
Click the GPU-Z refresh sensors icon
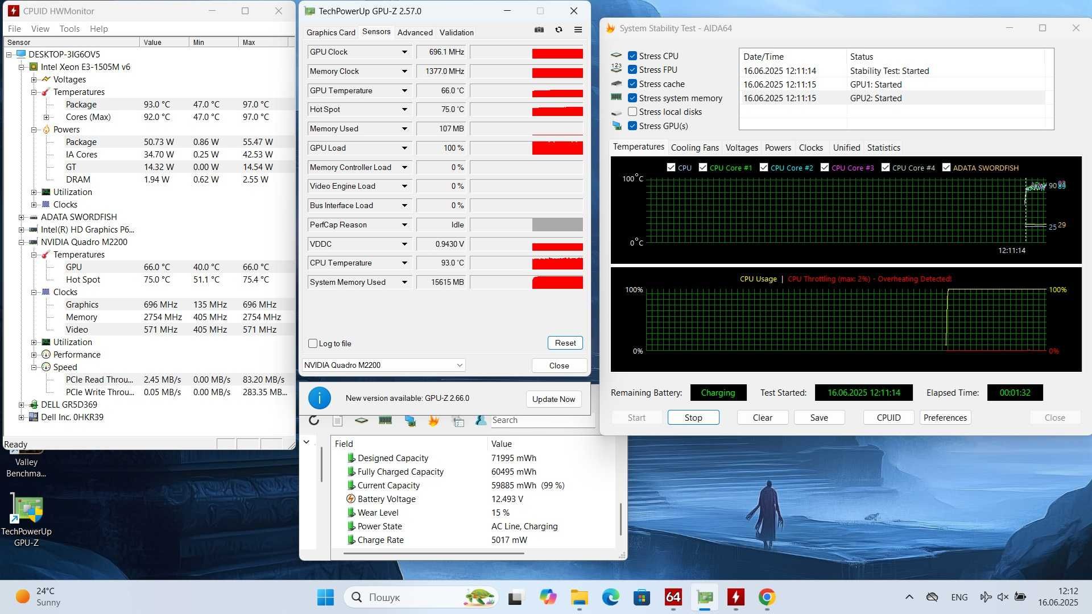click(x=559, y=30)
